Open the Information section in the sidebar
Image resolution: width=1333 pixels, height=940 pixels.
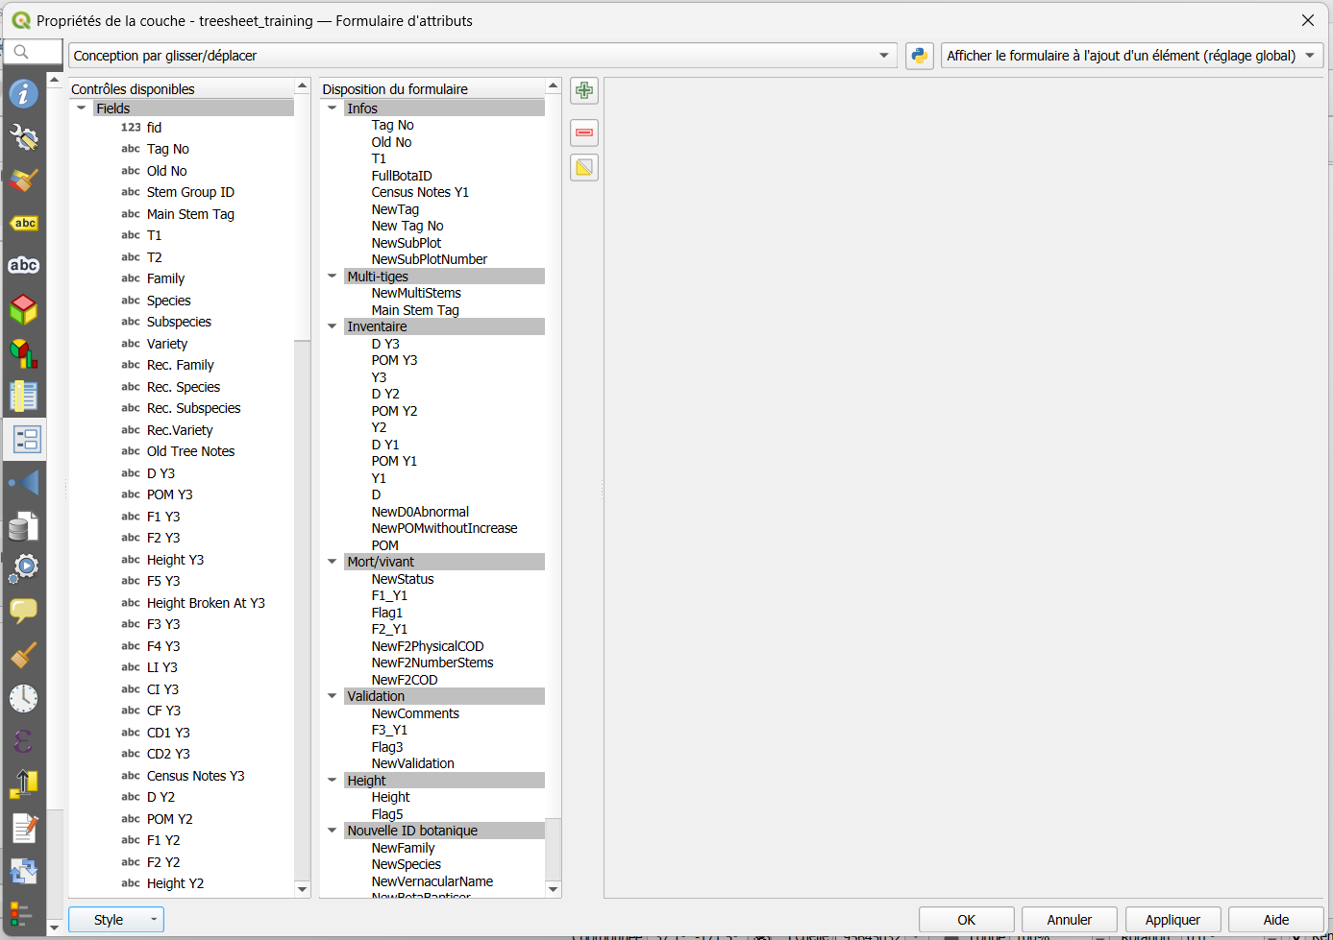[24, 93]
